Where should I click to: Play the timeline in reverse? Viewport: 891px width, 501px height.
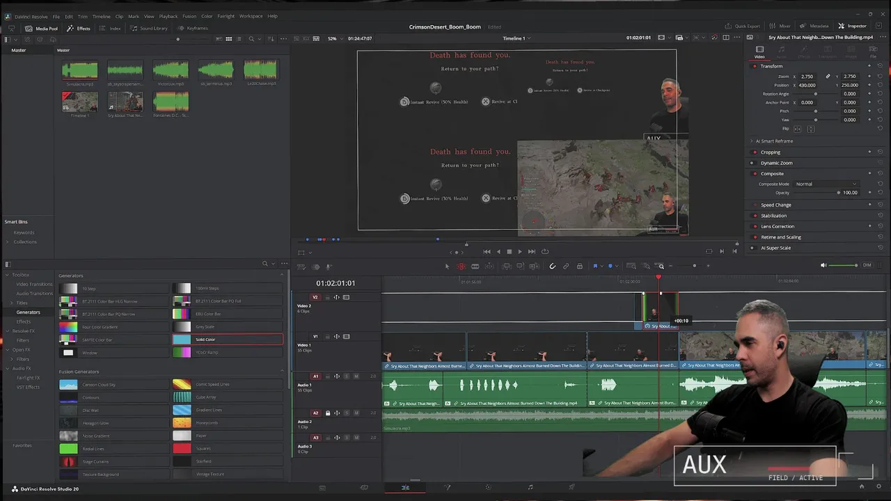coord(498,251)
